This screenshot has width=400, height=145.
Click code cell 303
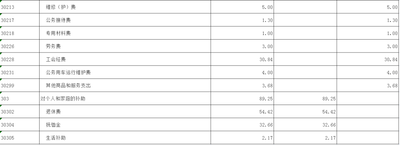[20, 99]
